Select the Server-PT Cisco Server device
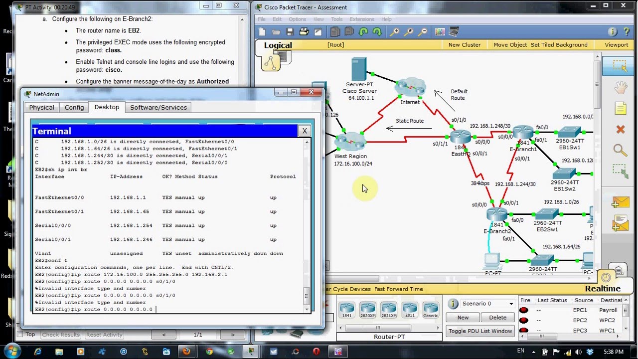Image resolution: width=638 pixels, height=359 pixels. (x=358, y=69)
